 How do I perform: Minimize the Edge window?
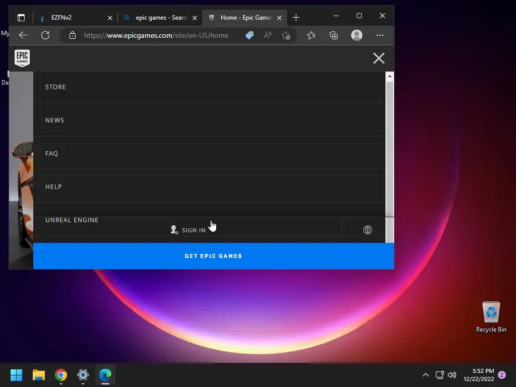click(336, 16)
